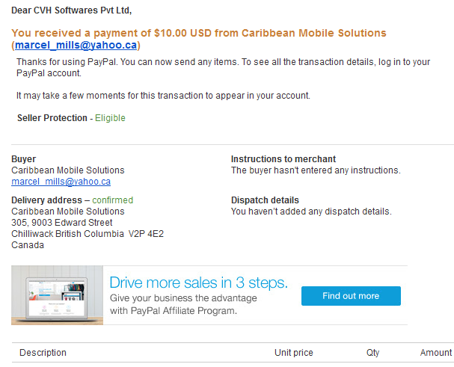This screenshot has width=454, height=367.
Task: Click the Dispatch details heading
Action: coord(265,200)
